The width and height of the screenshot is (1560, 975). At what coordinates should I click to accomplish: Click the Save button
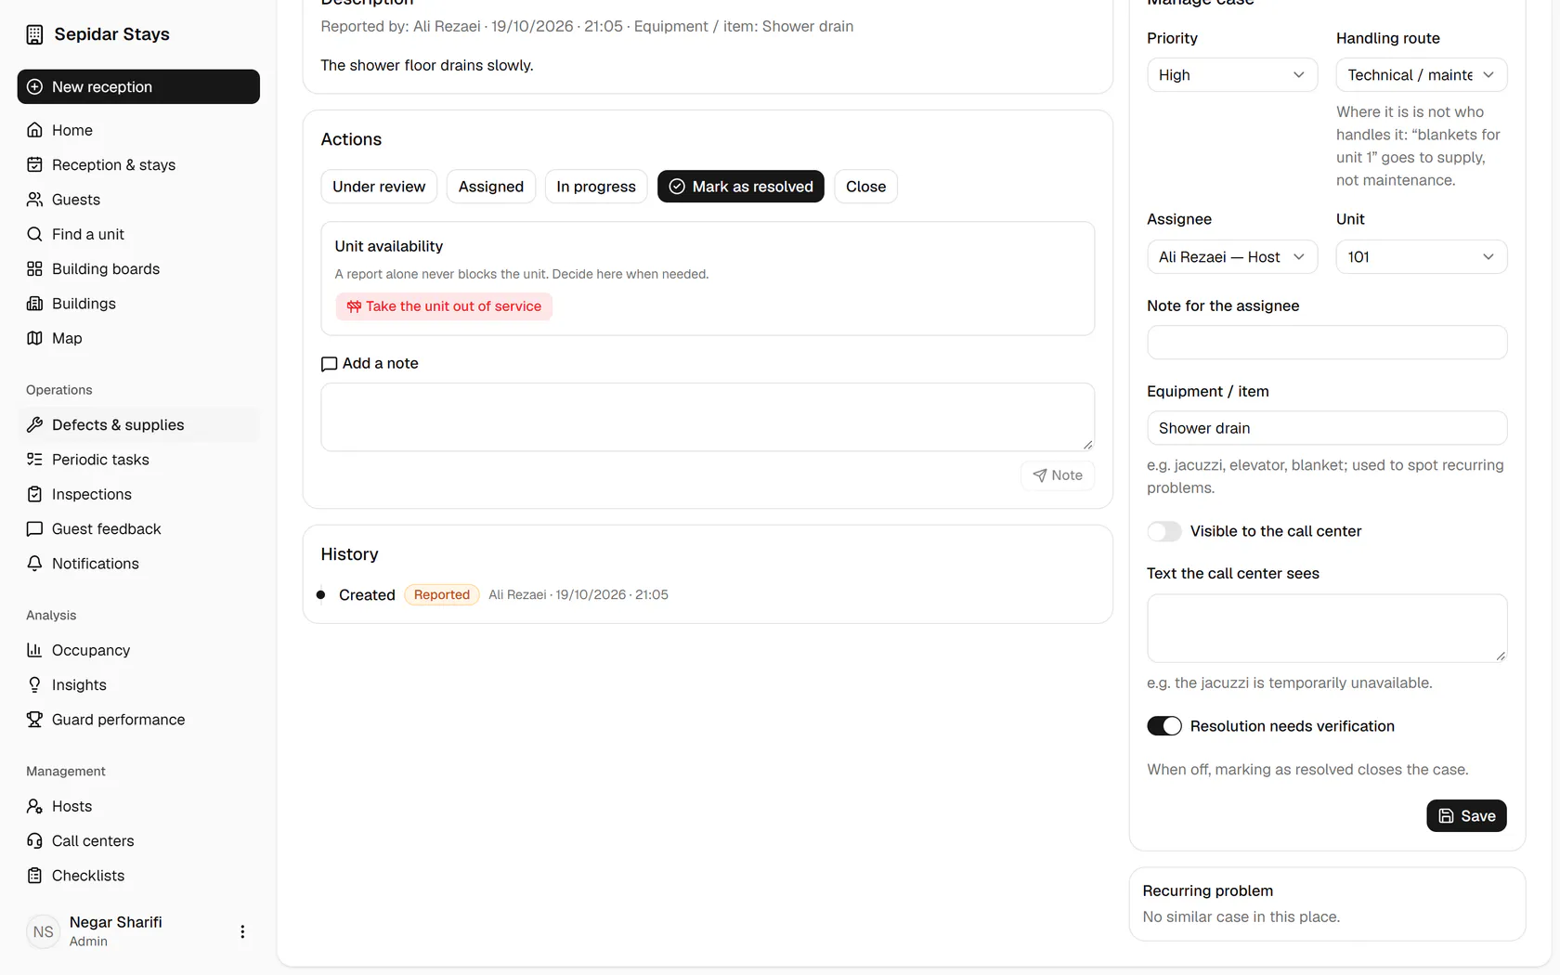click(x=1466, y=816)
